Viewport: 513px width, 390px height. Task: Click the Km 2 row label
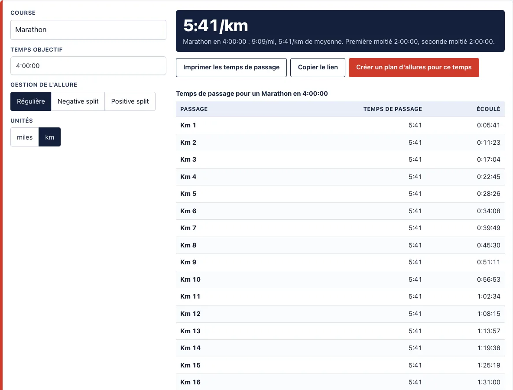point(188,143)
